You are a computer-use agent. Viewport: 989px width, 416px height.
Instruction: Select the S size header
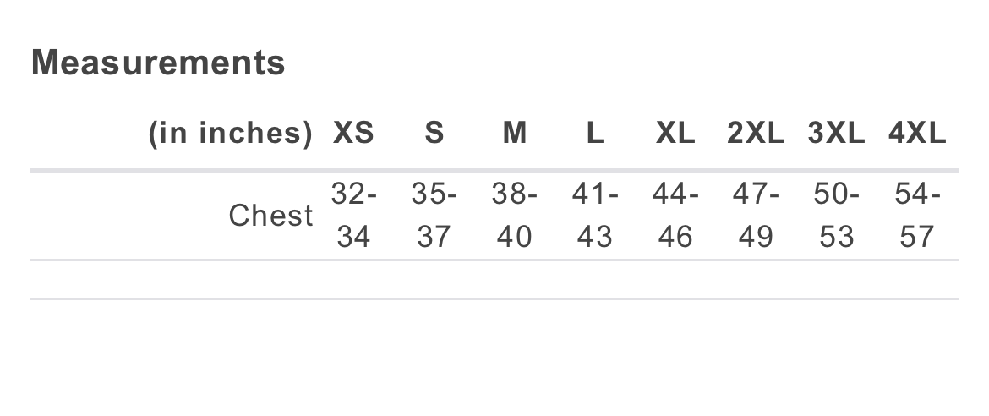(434, 134)
